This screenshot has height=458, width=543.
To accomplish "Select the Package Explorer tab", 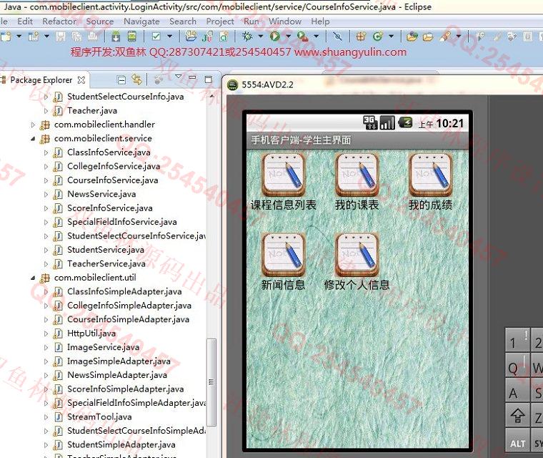I will (x=41, y=80).
